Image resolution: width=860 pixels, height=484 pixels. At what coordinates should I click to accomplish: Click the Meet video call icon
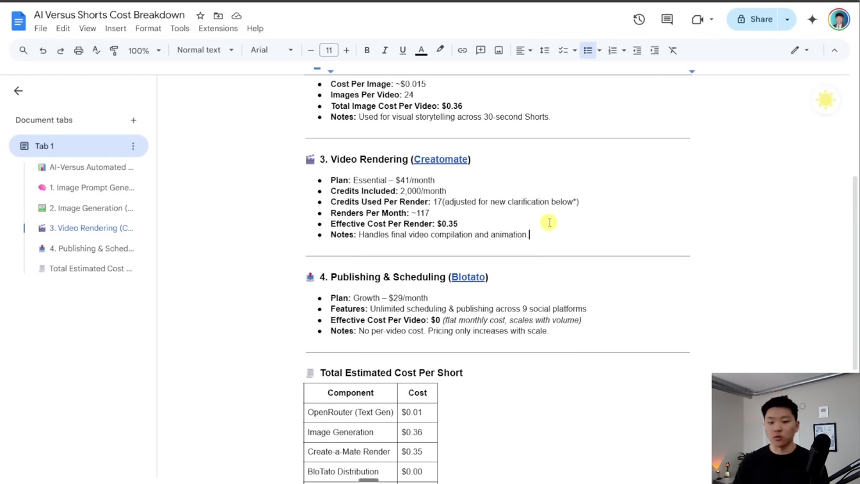point(697,19)
